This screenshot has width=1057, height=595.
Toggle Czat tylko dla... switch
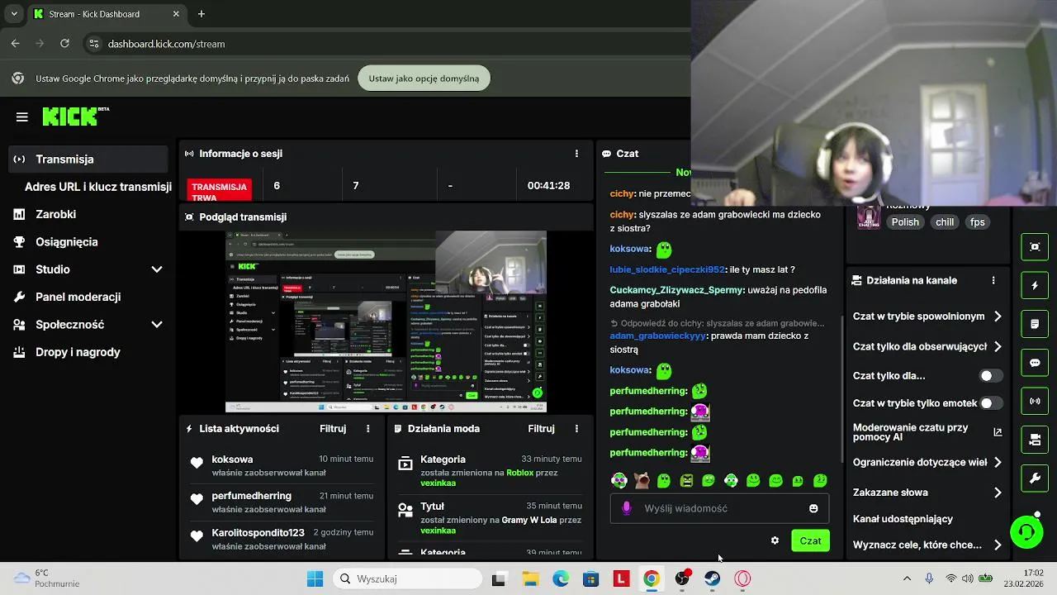point(991,376)
